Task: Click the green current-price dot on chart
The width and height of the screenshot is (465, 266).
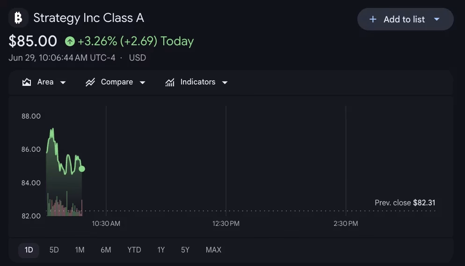Action: pyautogui.click(x=82, y=168)
